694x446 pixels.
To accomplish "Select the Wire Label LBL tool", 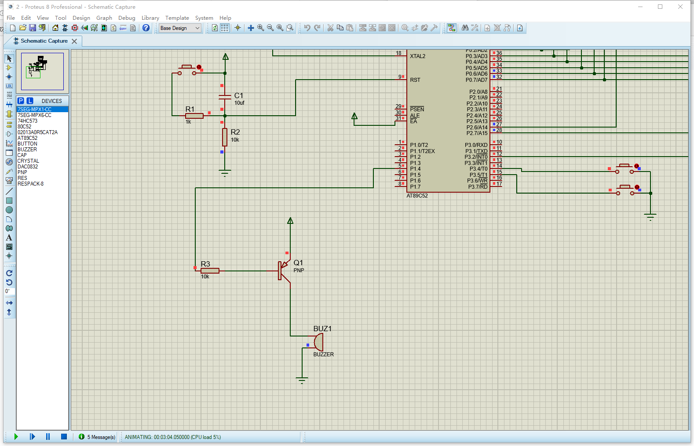I will tap(9, 86).
